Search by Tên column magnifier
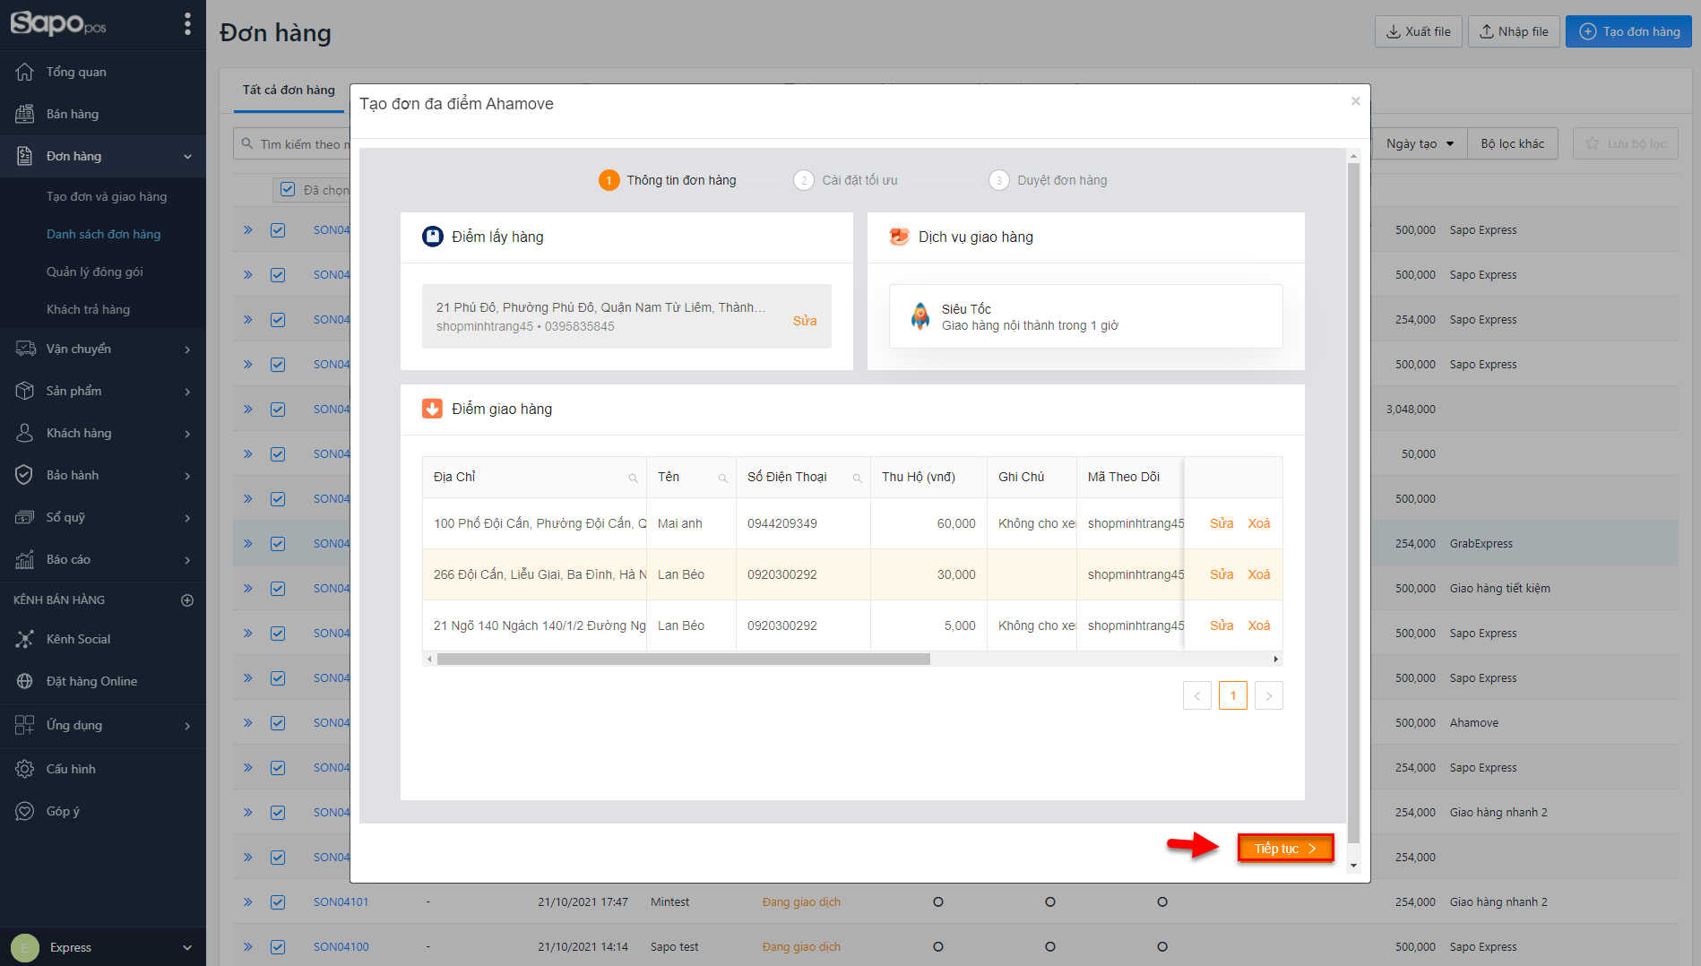Viewport: 1701px width, 966px height. pyautogui.click(x=722, y=478)
